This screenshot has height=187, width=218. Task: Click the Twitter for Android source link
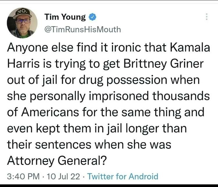123,176
